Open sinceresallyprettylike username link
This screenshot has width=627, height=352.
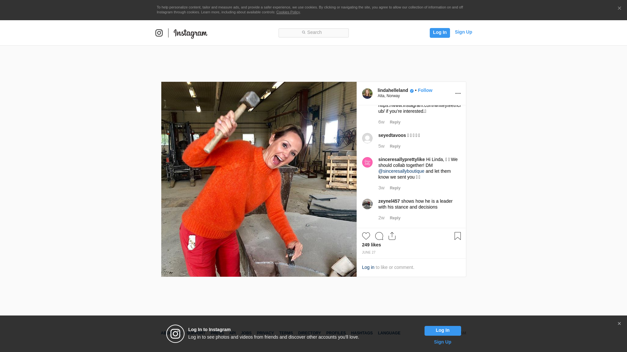pos(402,159)
